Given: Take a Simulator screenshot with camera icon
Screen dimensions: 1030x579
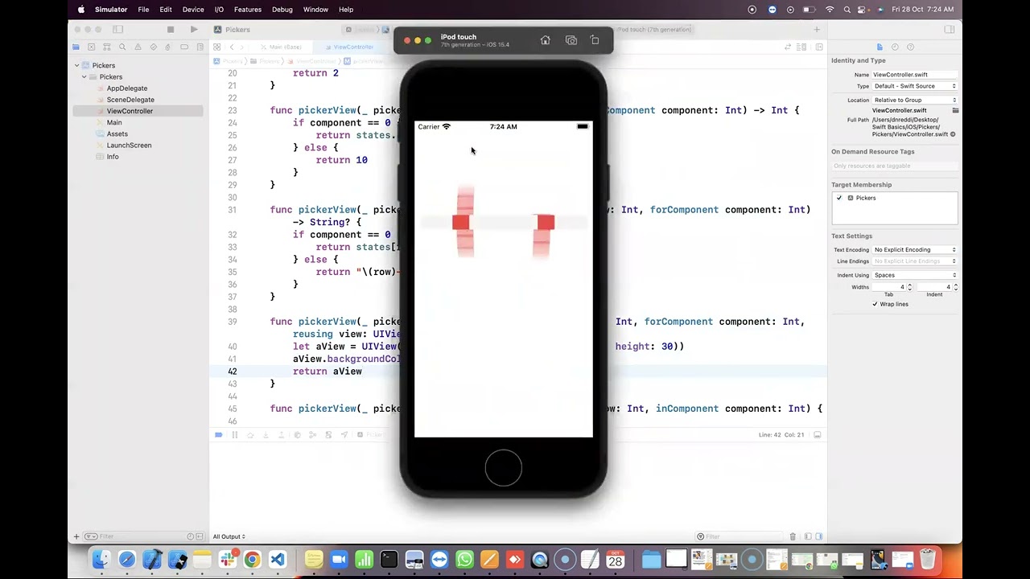Looking at the screenshot, I should (x=571, y=40).
